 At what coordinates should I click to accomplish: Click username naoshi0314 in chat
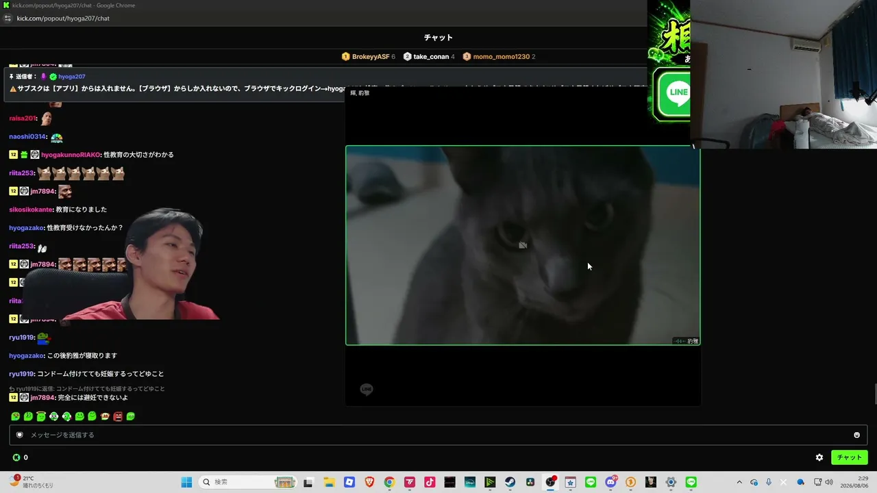coord(27,137)
